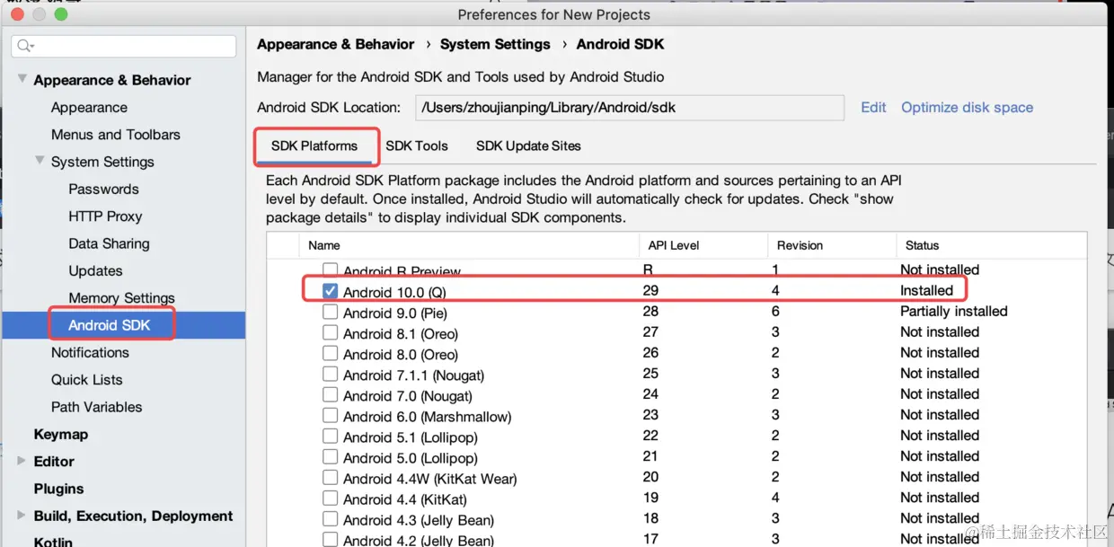1114x547 pixels.
Task: Collapse the System Settings tree node
Action: [x=40, y=161]
